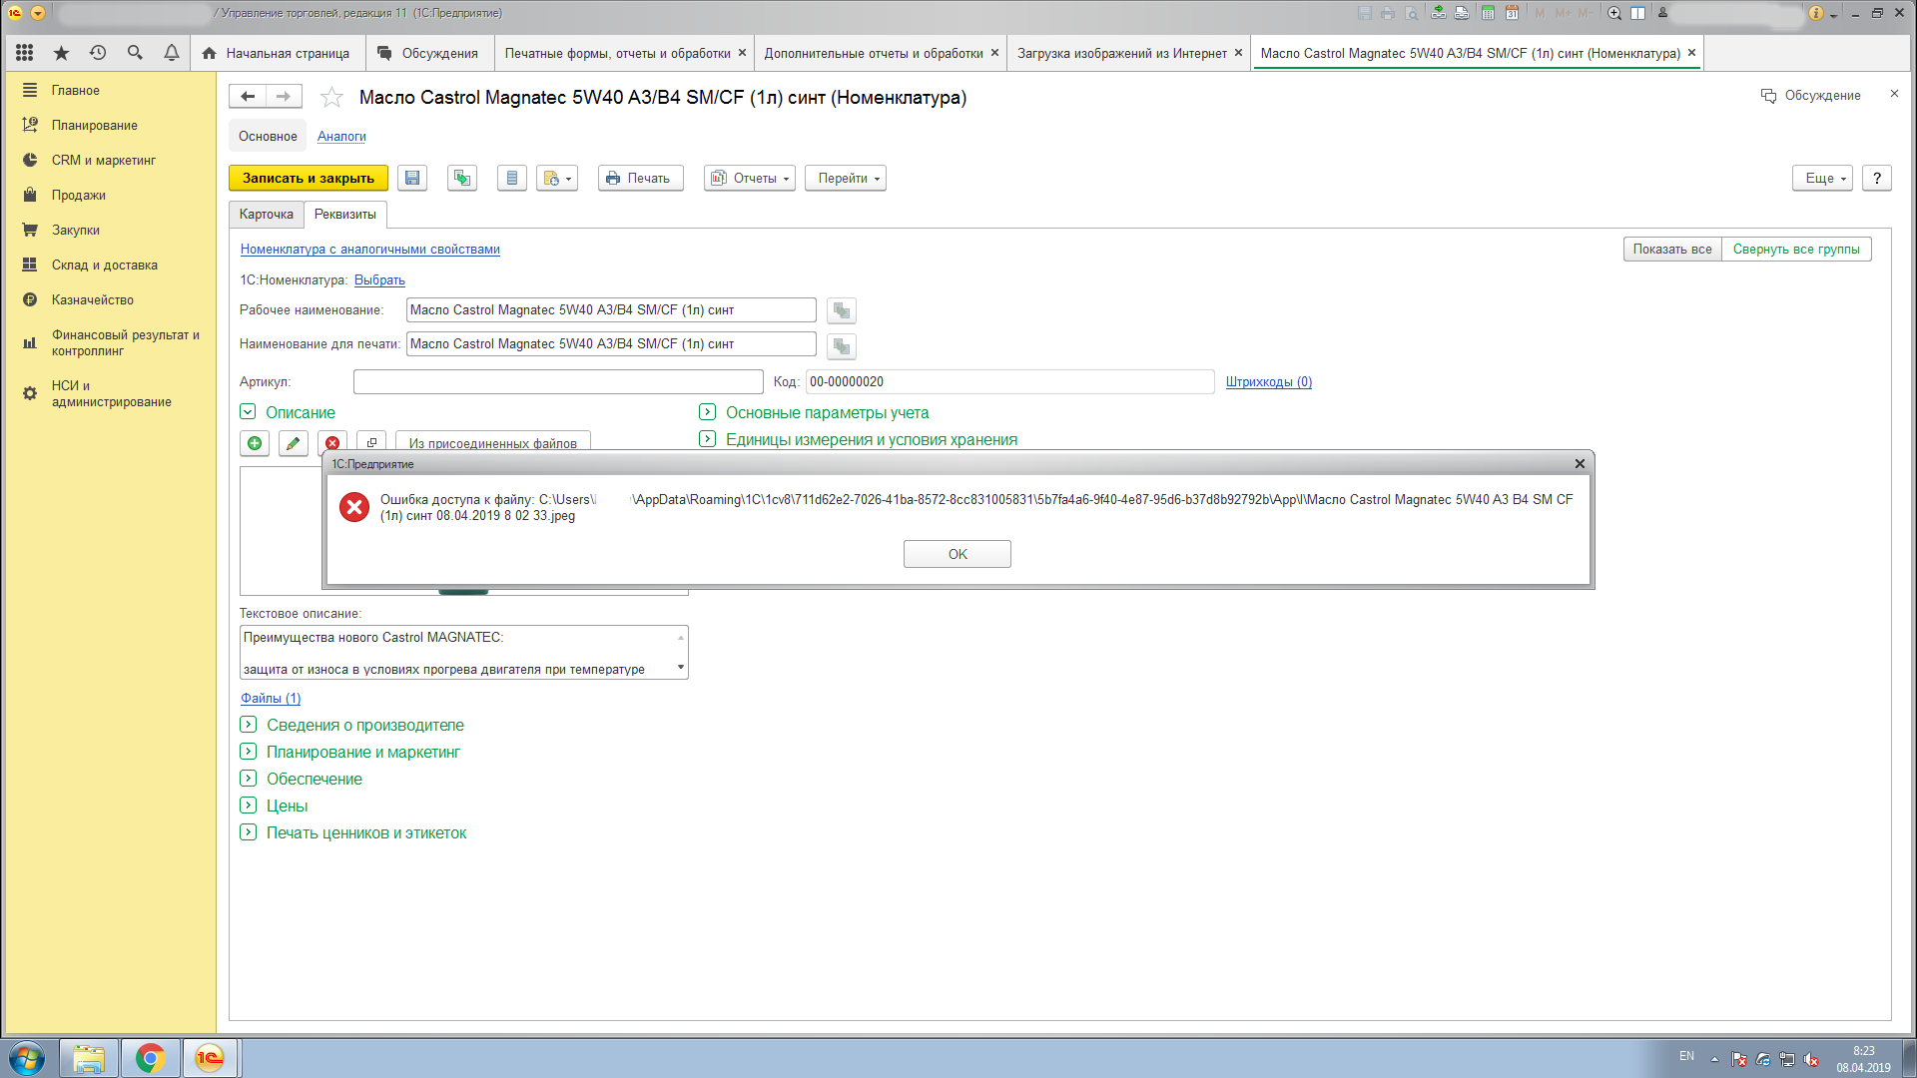Edit image with the pencil icon
1917x1078 pixels.
(x=293, y=443)
